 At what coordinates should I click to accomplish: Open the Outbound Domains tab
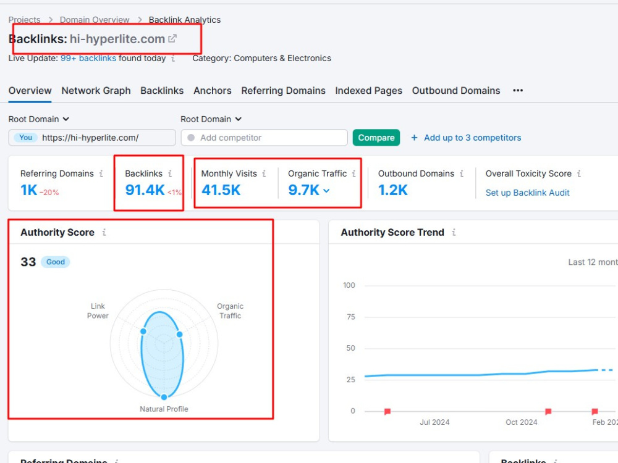[456, 91]
